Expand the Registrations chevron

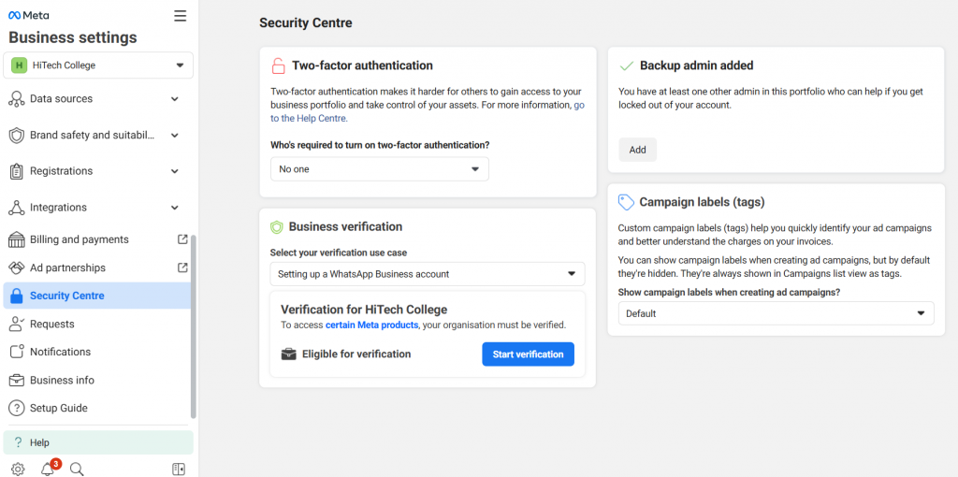pos(175,171)
